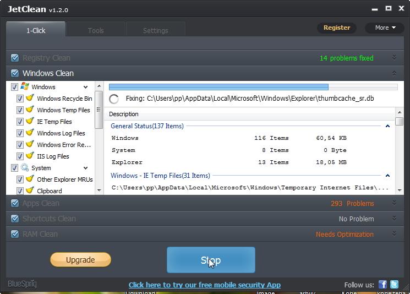Click the IIS Log Files broom icon
Screen dimensions: 410x294
30,156
